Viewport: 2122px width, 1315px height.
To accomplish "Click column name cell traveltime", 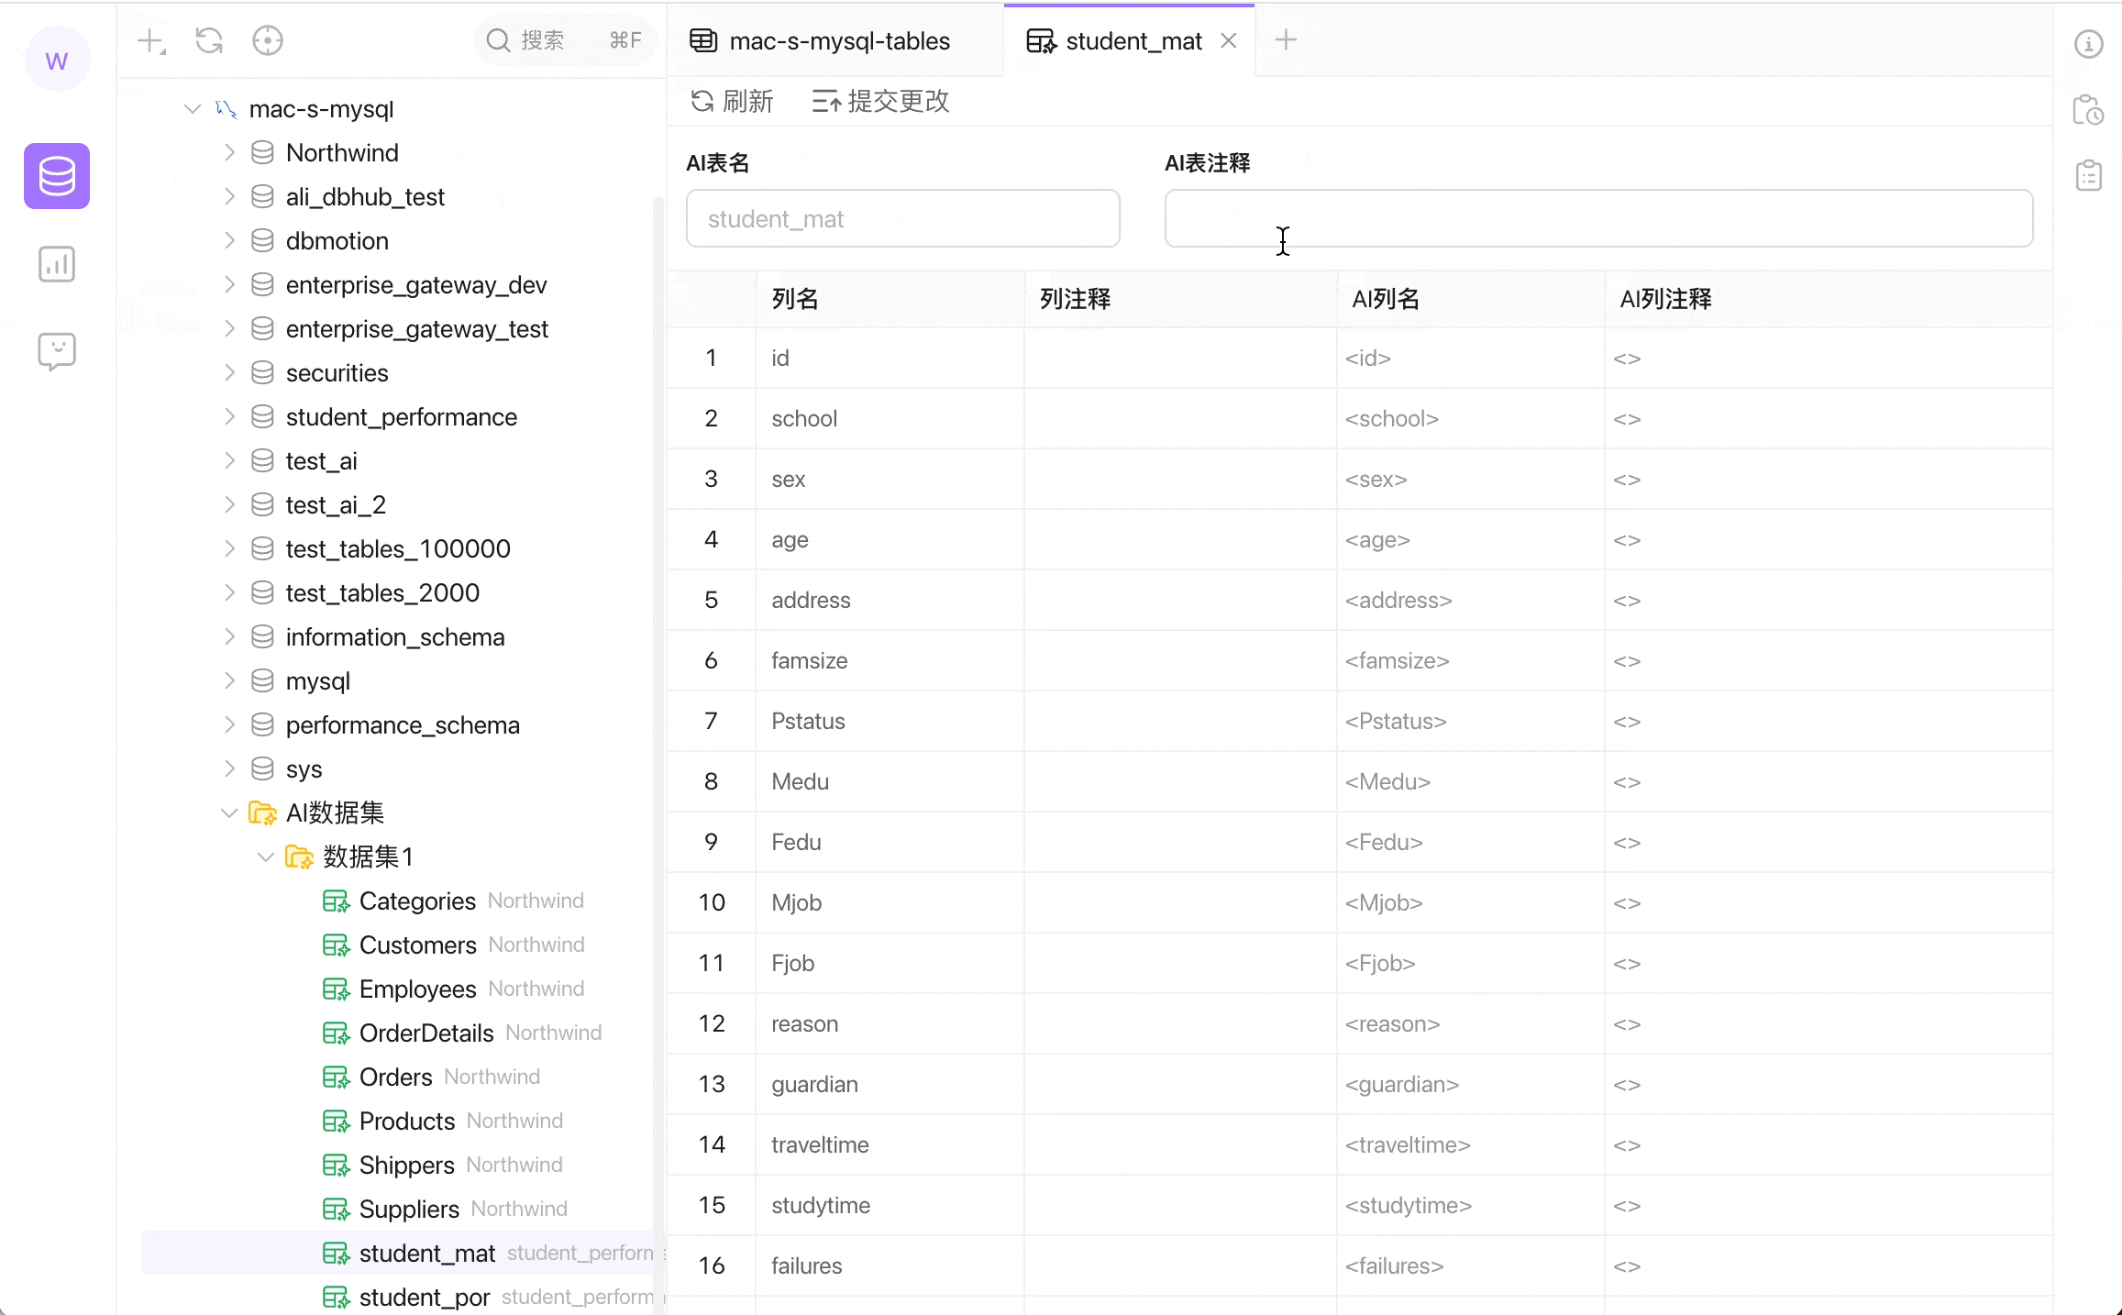I will (x=890, y=1145).
